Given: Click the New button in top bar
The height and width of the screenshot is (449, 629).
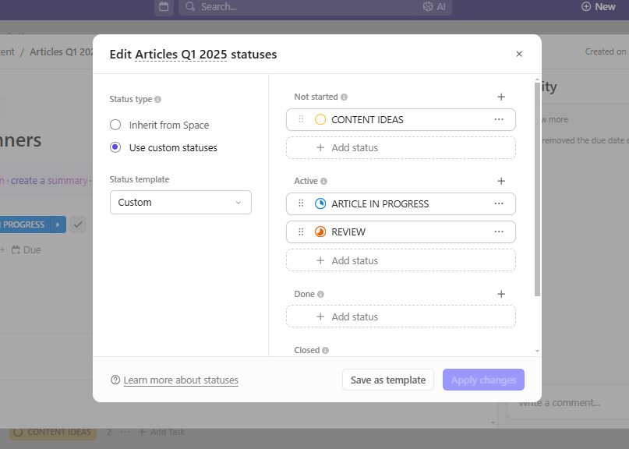Looking at the screenshot, I should 599,7.
